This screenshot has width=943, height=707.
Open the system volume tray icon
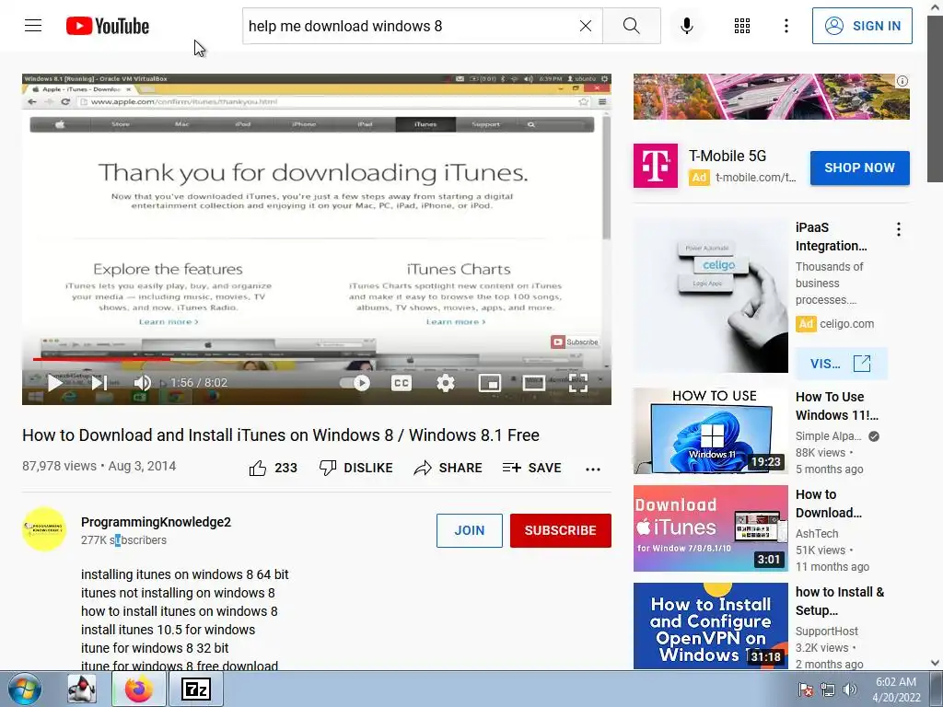point(850,689)
